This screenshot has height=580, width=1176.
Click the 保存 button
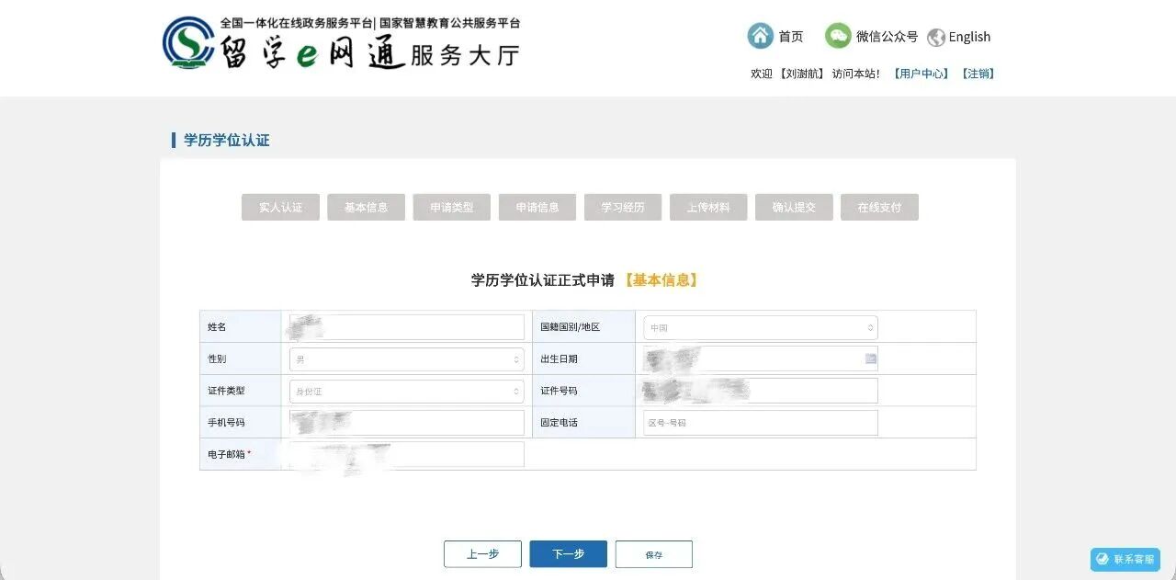[653, 553]
